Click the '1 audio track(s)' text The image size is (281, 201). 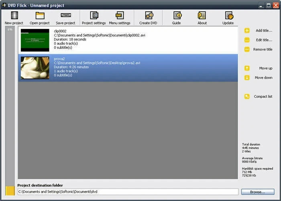pos(66,71)
